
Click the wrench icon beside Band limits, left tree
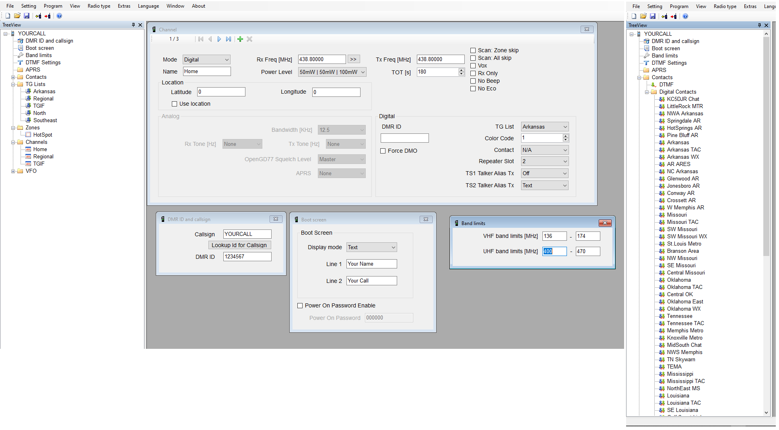pyautogui.click(x=21, y=55)
